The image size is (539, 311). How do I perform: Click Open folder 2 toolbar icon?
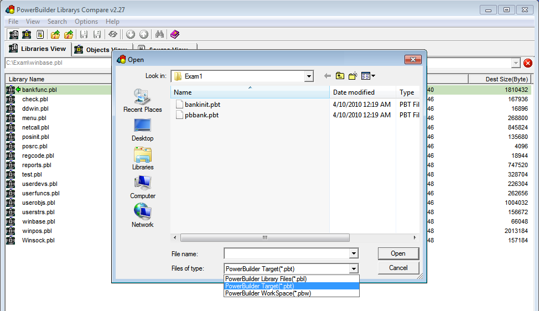pos(69,34)
